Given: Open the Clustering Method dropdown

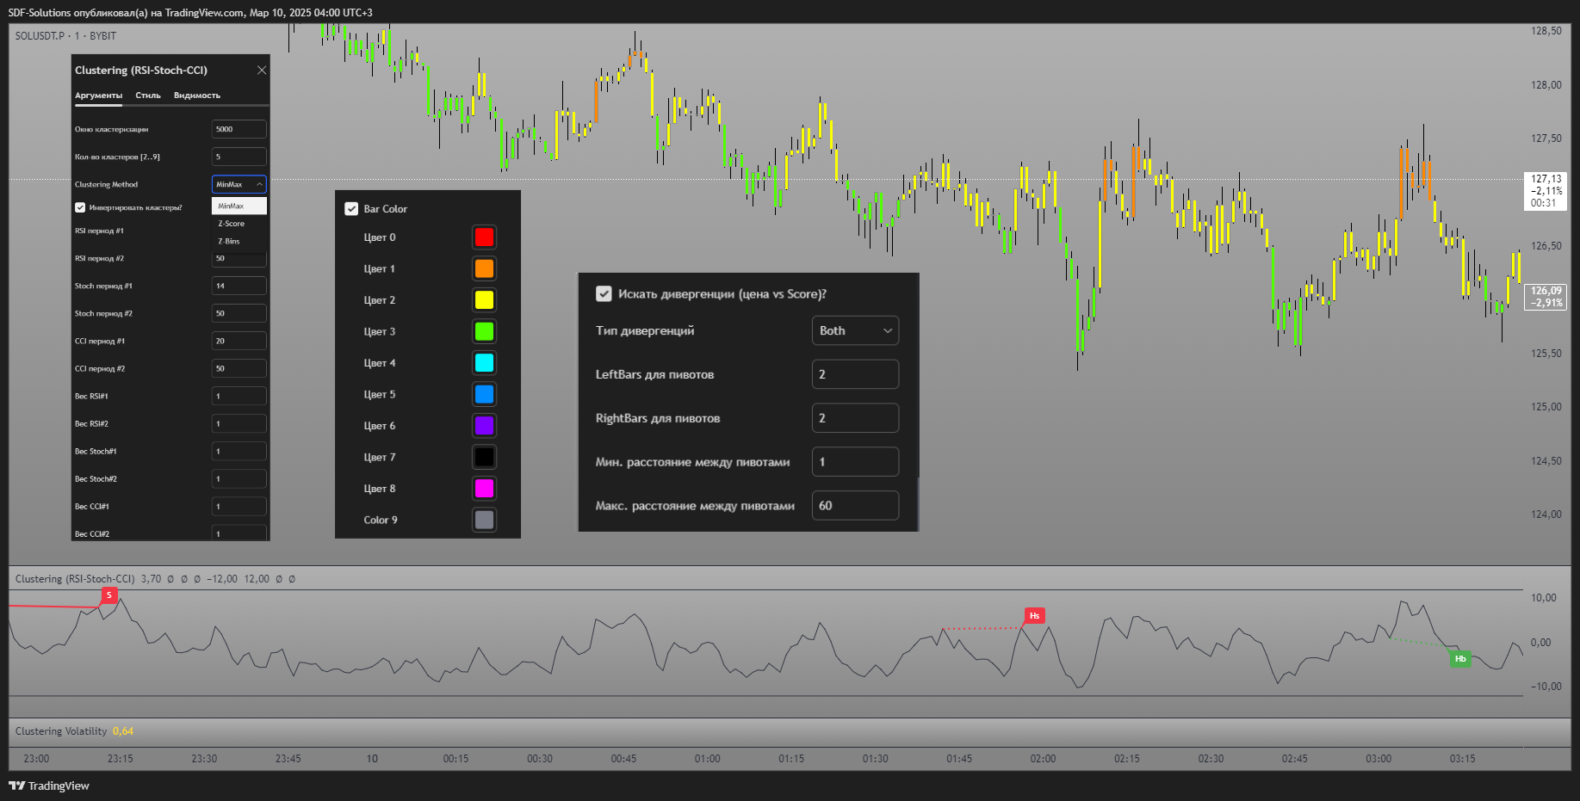Looking at the screenshot, I should point(239,184).
